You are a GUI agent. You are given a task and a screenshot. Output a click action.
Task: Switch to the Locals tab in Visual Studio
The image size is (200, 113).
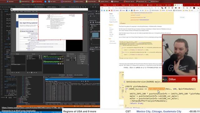tap(50, 104)
